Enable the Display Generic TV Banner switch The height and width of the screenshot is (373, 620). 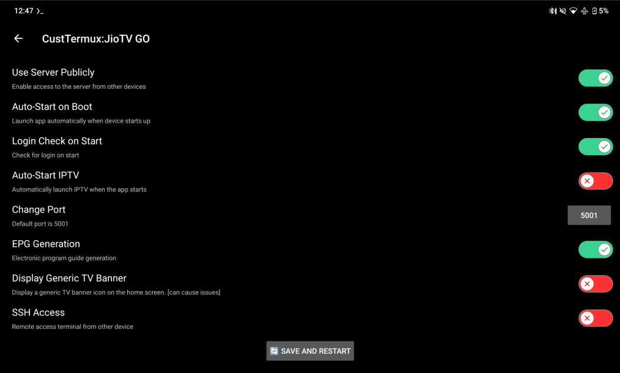tap(595, 284)
